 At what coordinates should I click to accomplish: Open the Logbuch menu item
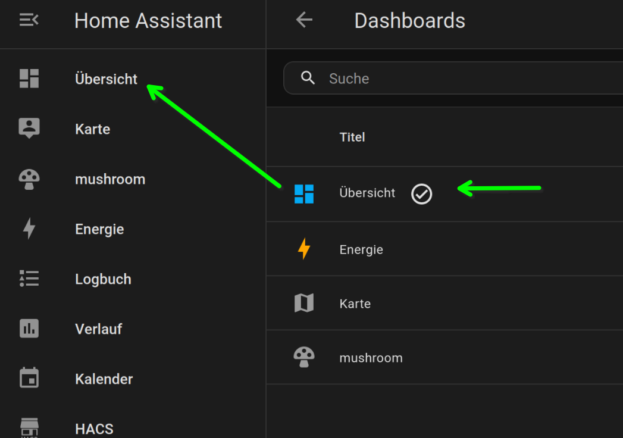104,279
